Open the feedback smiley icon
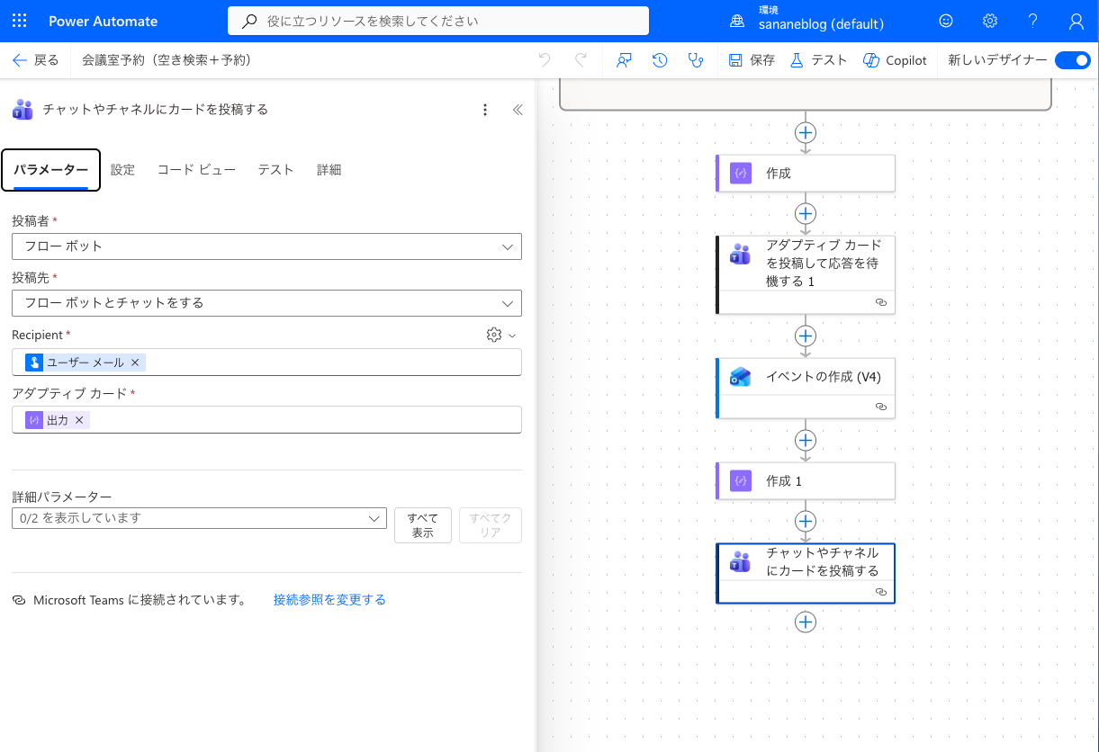Viewport: 1099px width, 752px height. click(946, 21)
